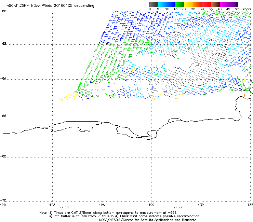Select the '20' legend scale label
The height and width of the screenshot is (222, 253).
tap(184, 9)
